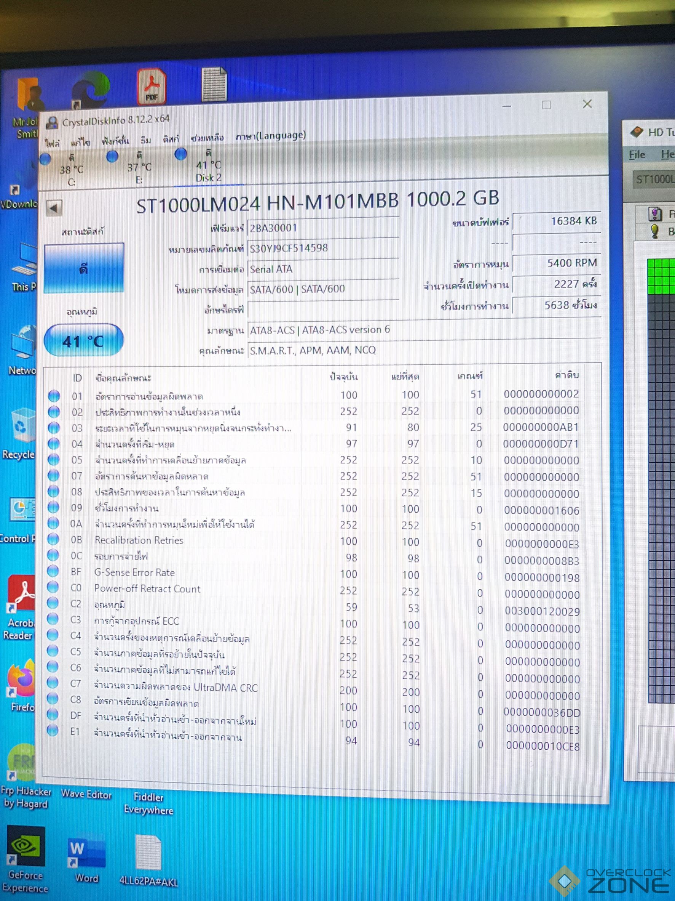Open the PDF file on desktop
This screenshot has height=901, width=675.
152,87
